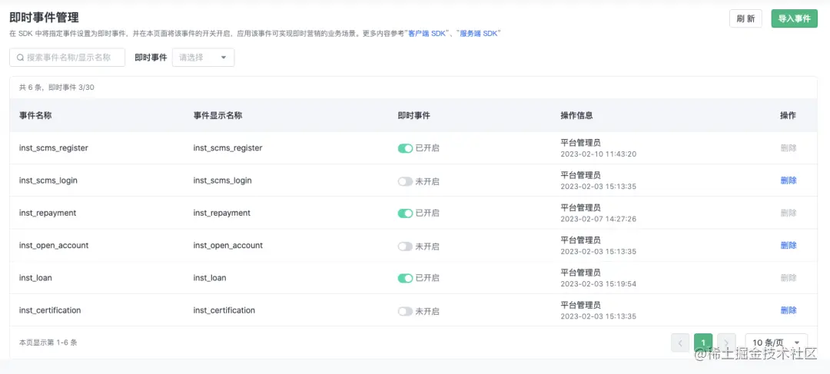
Task: Click inst_repayment display name cell
Action: click(x=222, y=213)
